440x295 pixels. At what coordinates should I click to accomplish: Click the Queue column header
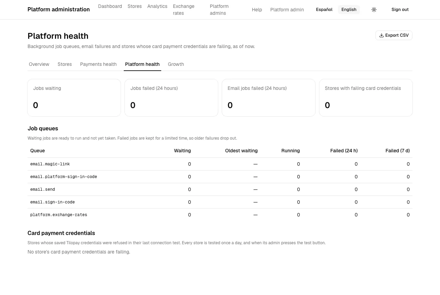pos(37,151)
